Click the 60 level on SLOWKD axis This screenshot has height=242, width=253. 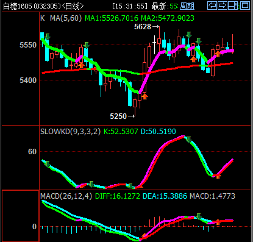tap(32, 152)
